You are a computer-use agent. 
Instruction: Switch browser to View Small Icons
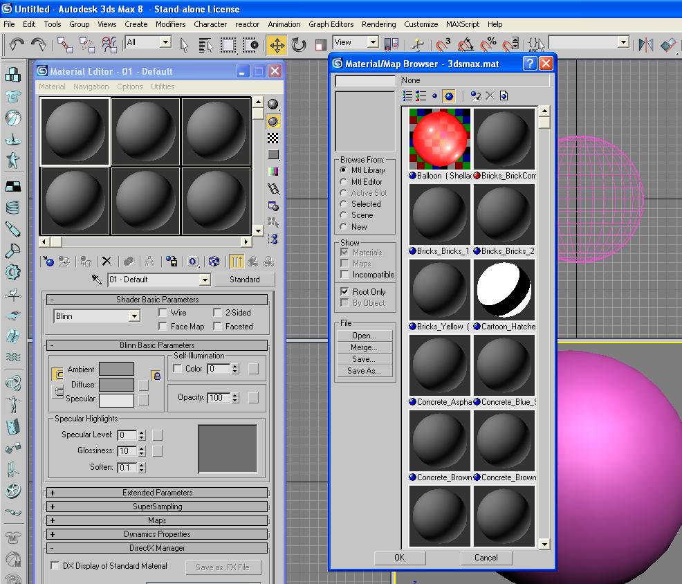(434, 95)
